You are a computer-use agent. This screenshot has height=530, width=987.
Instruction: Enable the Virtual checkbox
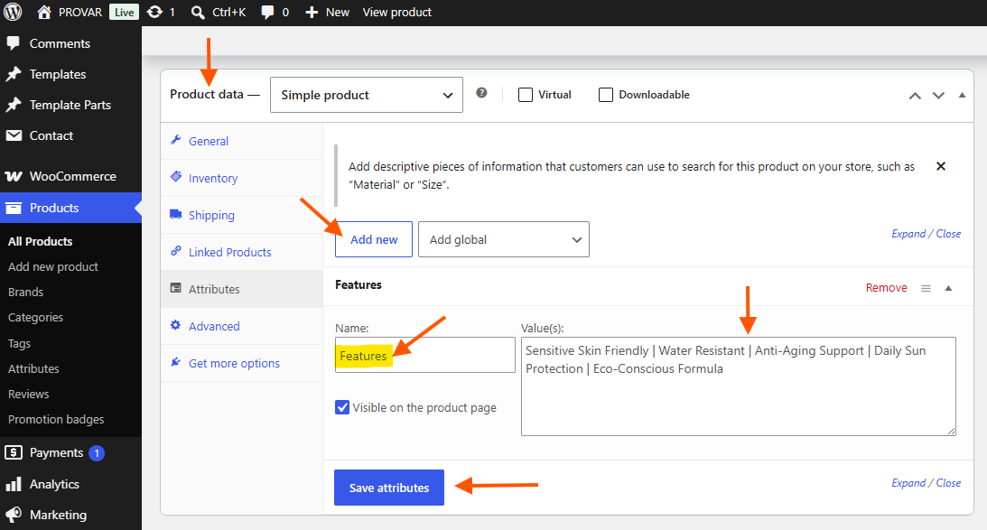[x=526, y=95]
